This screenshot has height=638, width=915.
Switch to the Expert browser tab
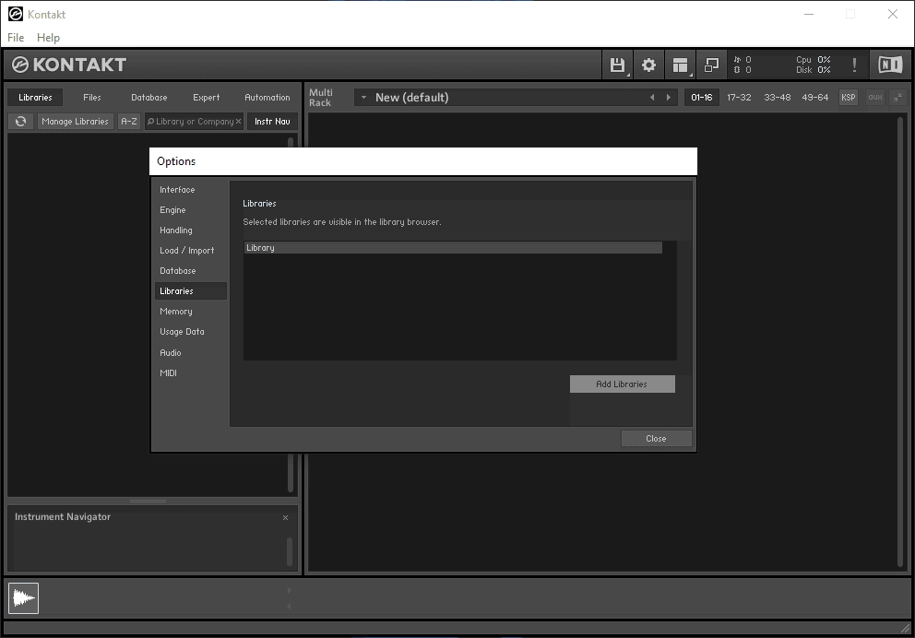tap(206, 98)
